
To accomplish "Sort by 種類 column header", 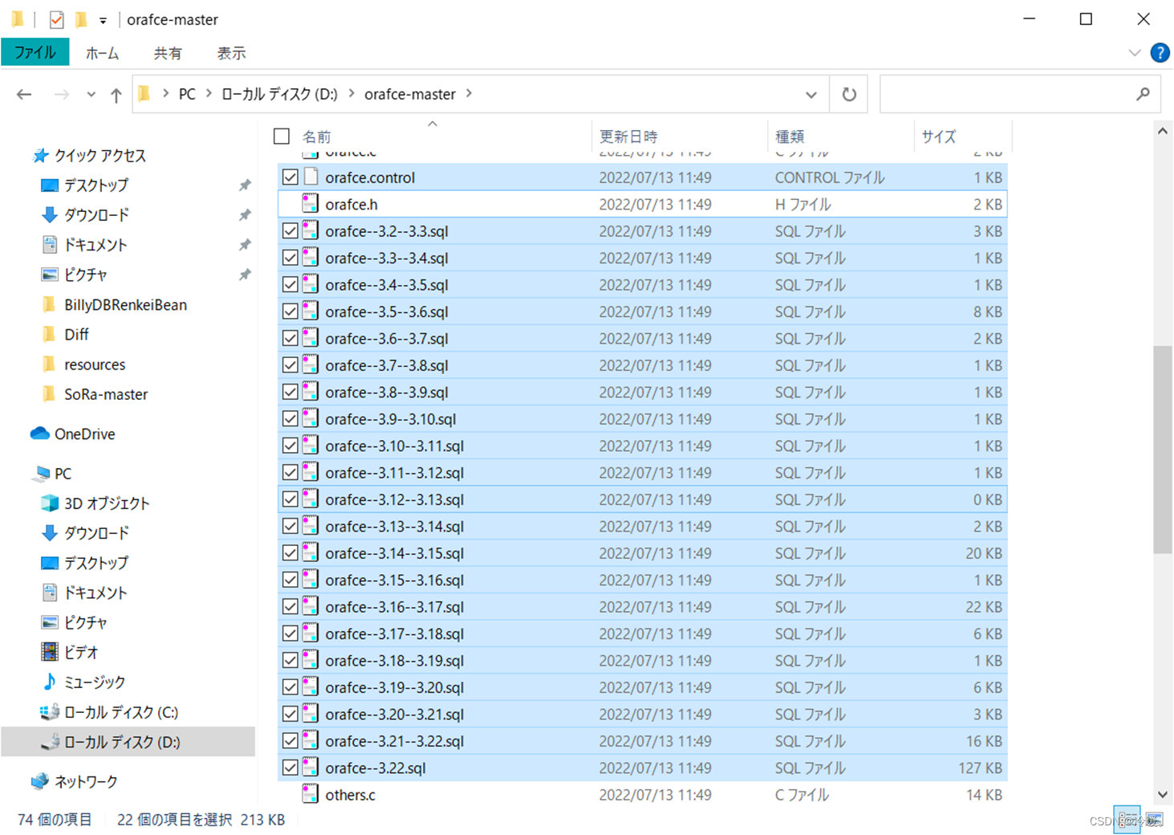I will (x=790, y=136).
